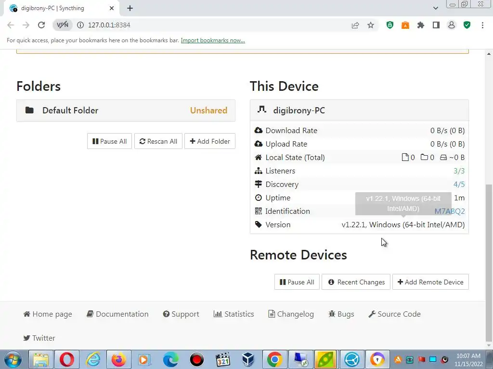Open the Bugs footer link
The width and height of the screenshot is (493, 369).
pos(341,314)
